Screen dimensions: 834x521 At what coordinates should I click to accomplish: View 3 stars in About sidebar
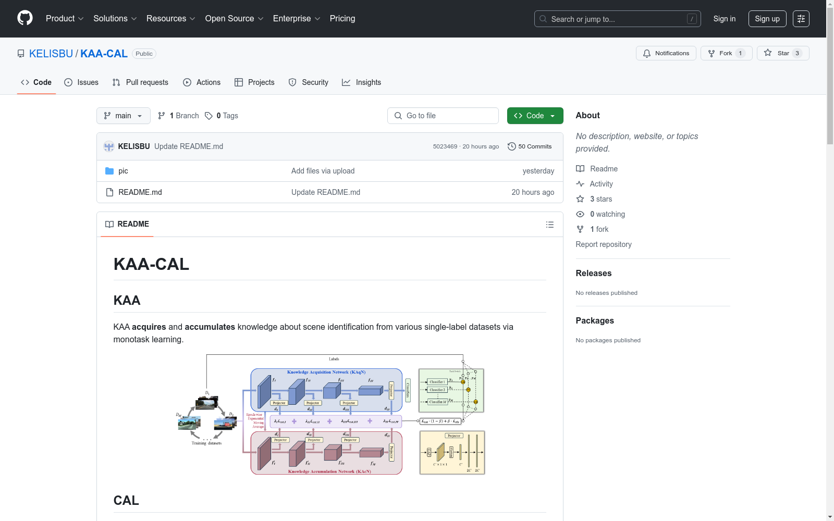click(594, 199)
